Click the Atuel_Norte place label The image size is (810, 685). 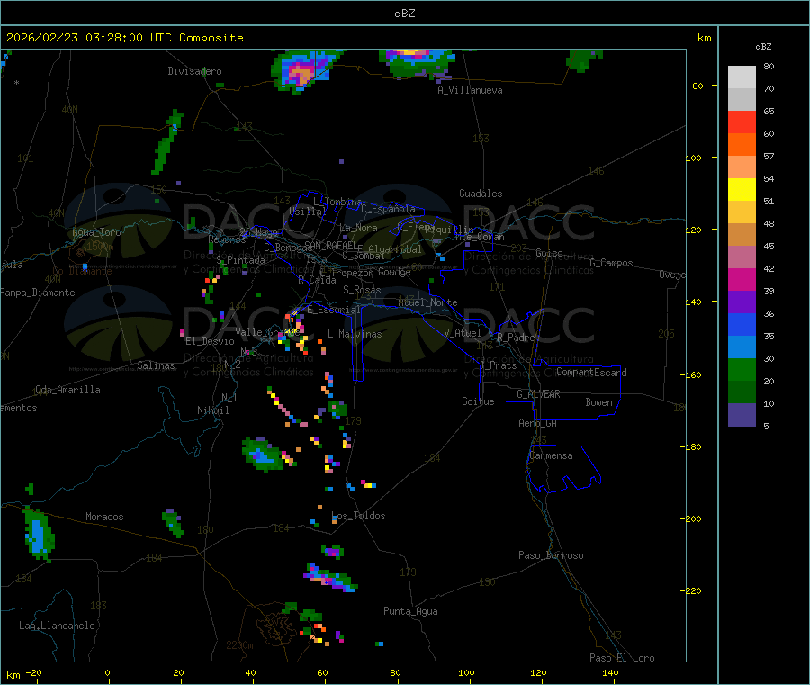click(x=427, y=302)
